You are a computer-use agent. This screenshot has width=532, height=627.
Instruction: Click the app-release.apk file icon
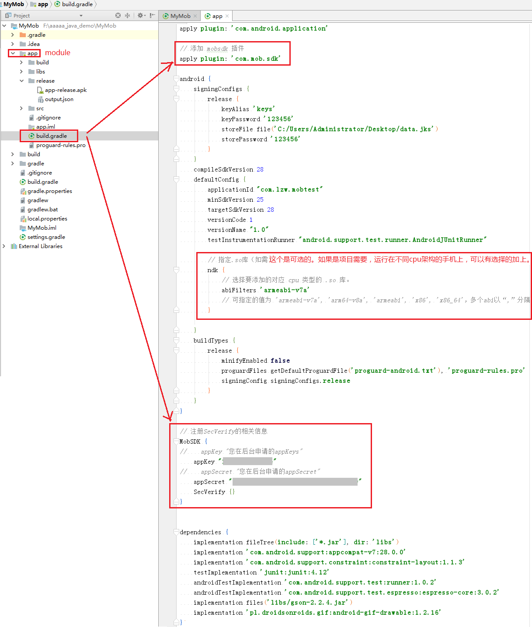coord(40,90)
